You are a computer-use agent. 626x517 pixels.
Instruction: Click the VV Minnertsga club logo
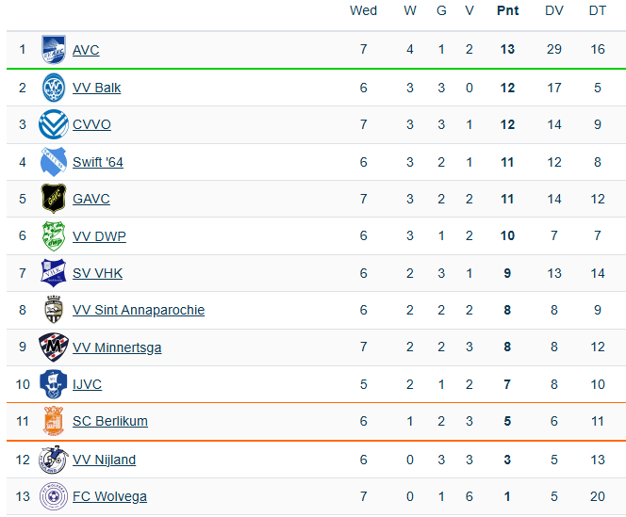tap(53, 347)
